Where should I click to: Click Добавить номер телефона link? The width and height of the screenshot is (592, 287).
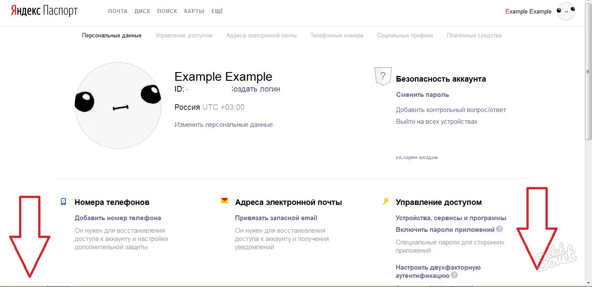(x=118, y=218)
